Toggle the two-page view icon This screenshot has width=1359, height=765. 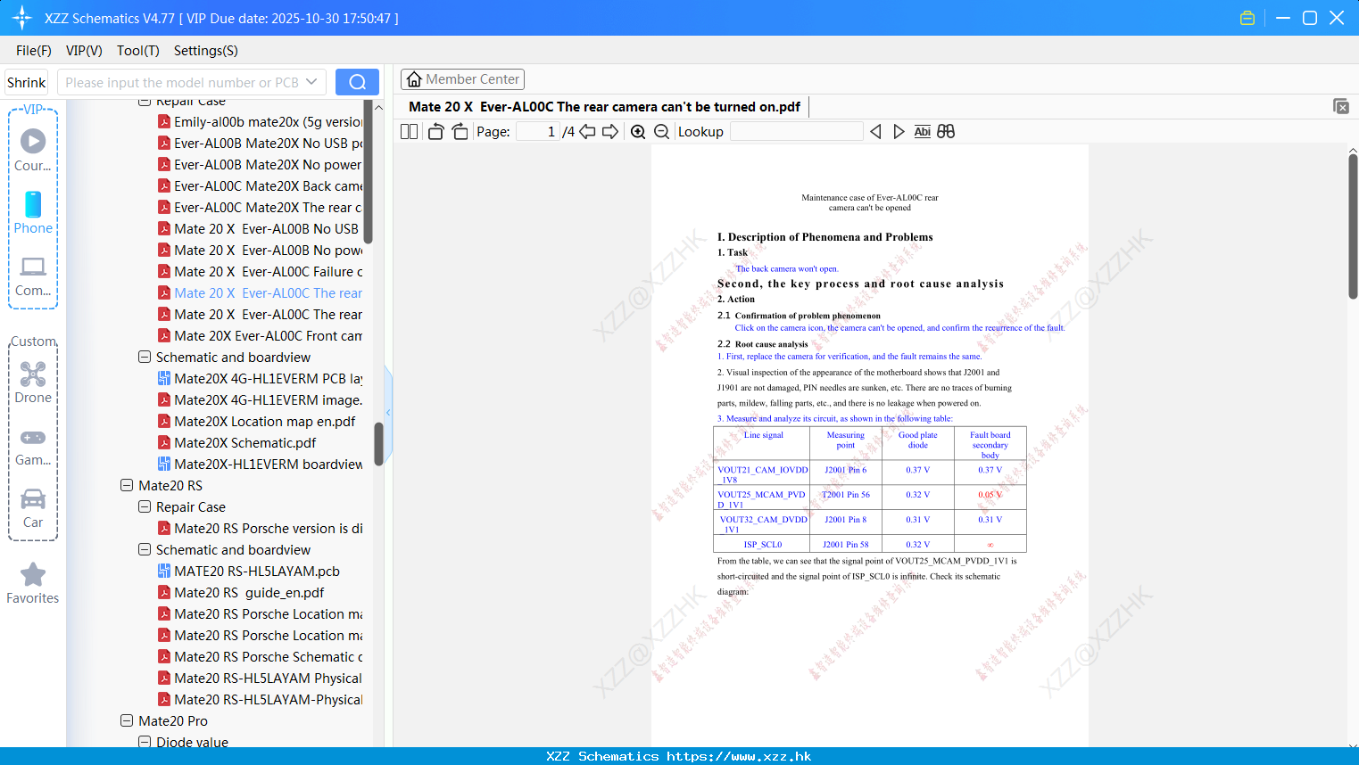pos(409,132)
